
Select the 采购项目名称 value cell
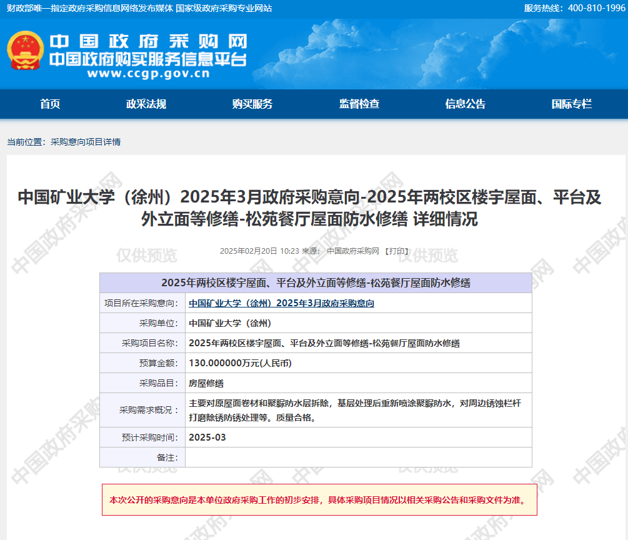(x=359, y=343)
